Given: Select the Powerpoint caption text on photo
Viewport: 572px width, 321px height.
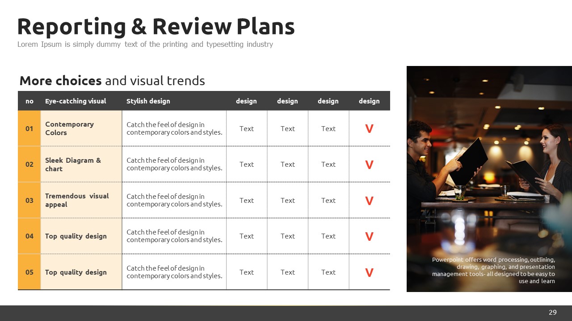Looking at the screenshot, I should [493, 270].
